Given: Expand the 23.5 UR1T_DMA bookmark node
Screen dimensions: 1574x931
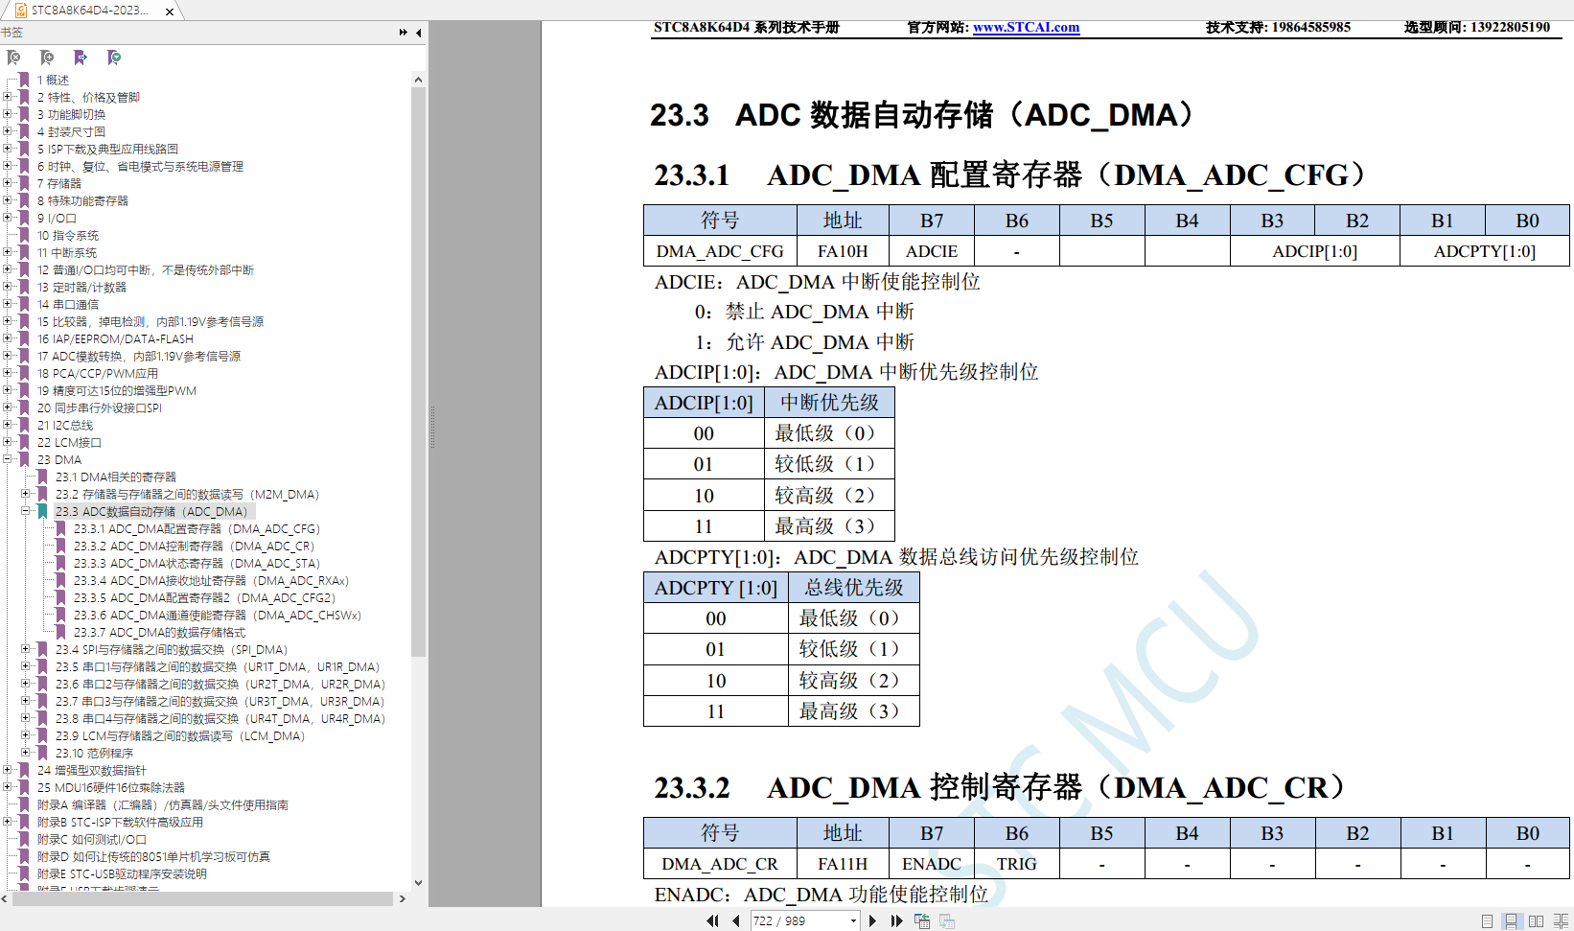Looking at the screenshot, I should tap(26, 666).
